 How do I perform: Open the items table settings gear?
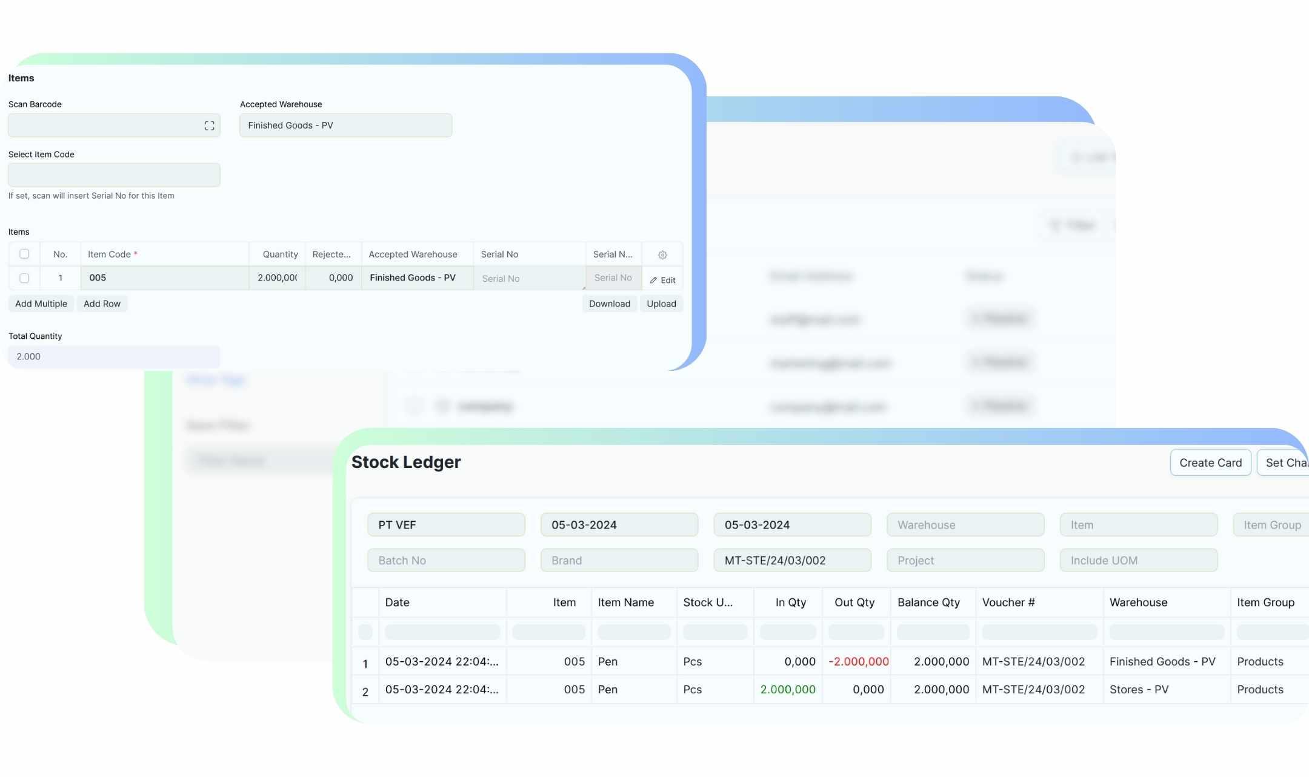click(662, 255)
